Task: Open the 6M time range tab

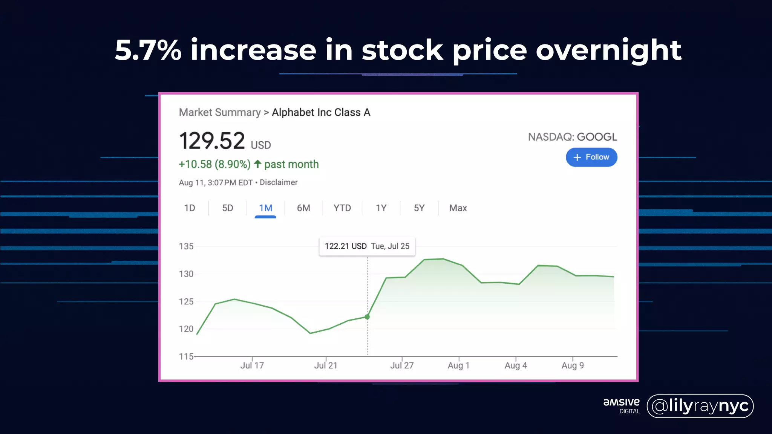Action: [x=303, y=208]
